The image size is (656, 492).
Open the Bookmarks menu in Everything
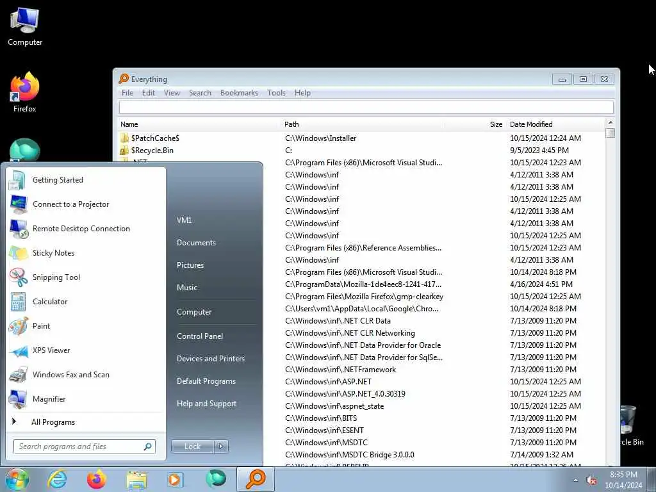[240, 93]
